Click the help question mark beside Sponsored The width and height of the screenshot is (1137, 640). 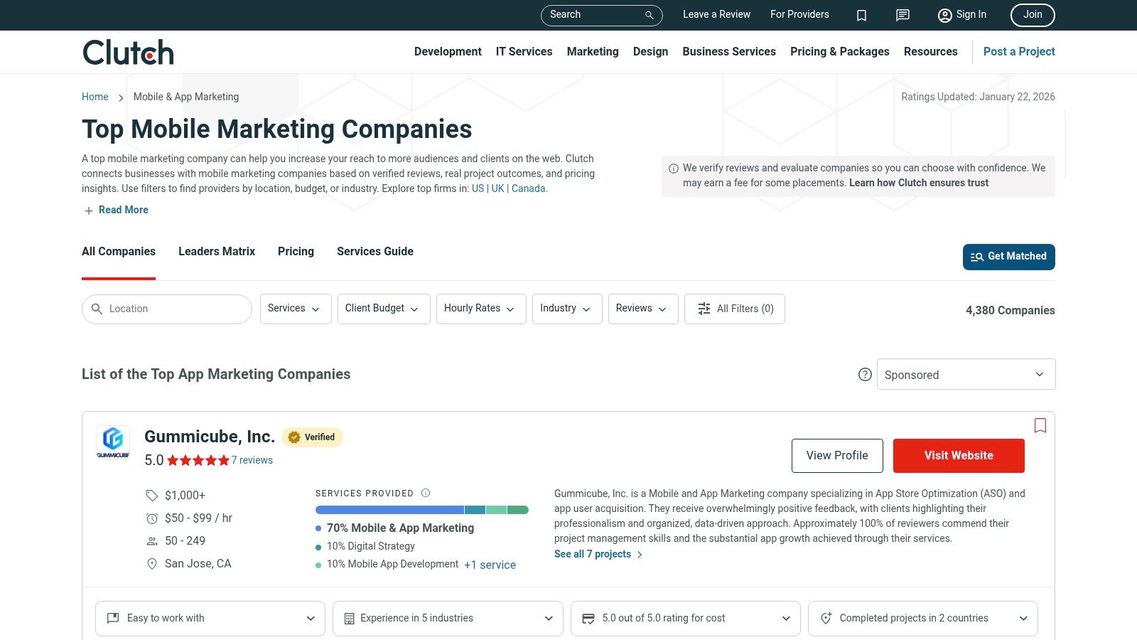865,375
